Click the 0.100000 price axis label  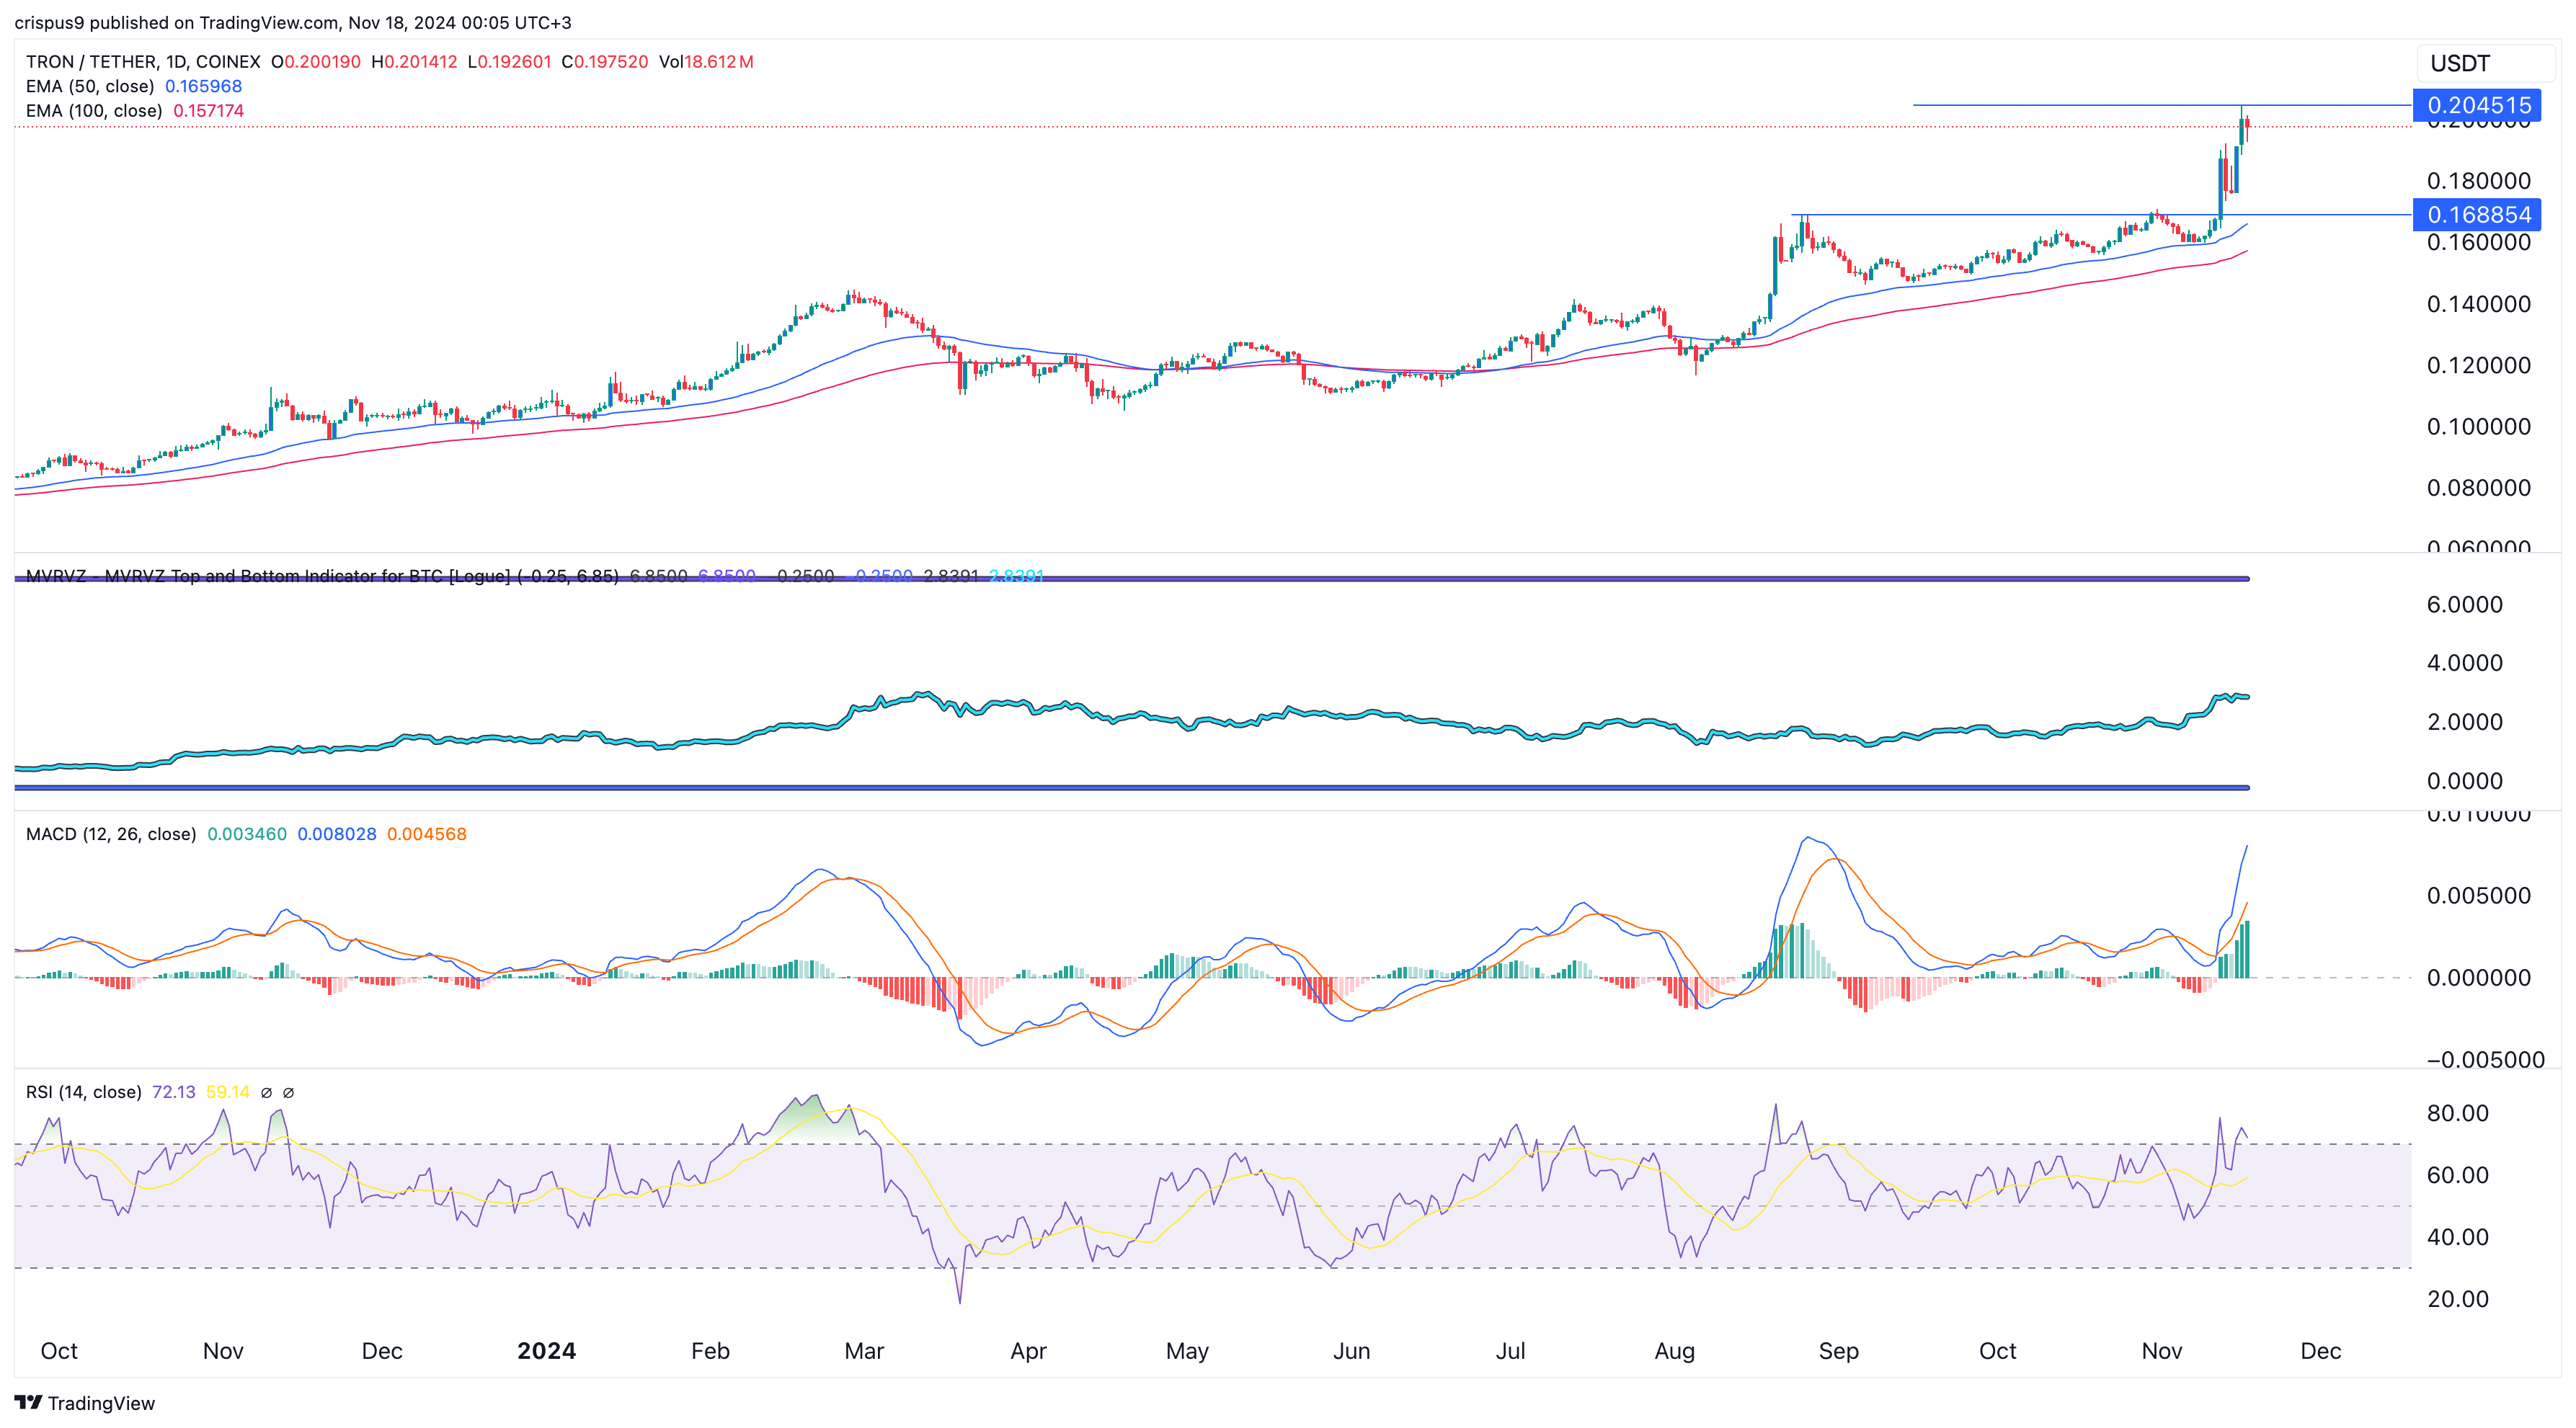2479,427
